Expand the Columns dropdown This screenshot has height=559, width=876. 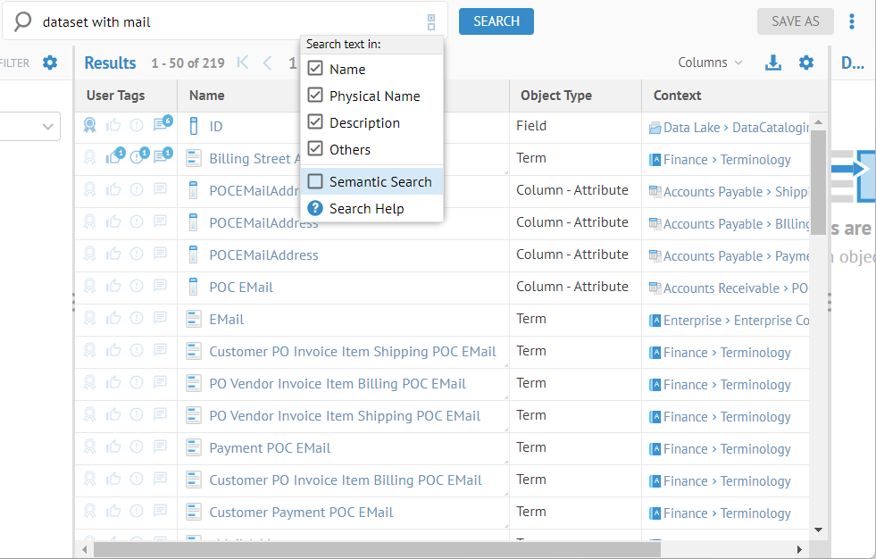[710, 63]
